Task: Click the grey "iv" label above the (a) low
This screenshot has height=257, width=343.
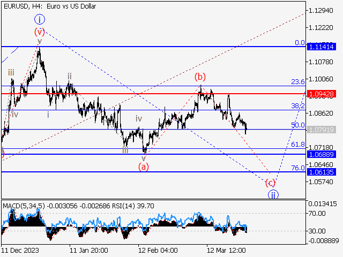Action: coord(139,119)
